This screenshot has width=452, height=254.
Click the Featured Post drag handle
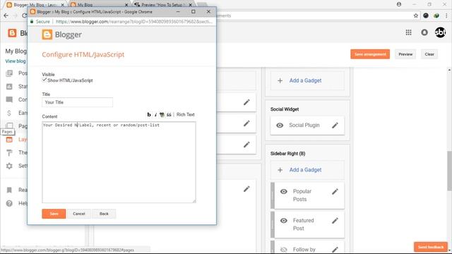[273, 224]
